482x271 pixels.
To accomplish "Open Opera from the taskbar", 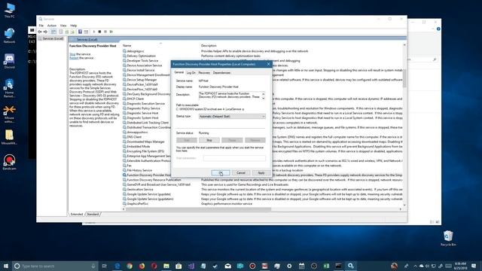I will (154, 266).
